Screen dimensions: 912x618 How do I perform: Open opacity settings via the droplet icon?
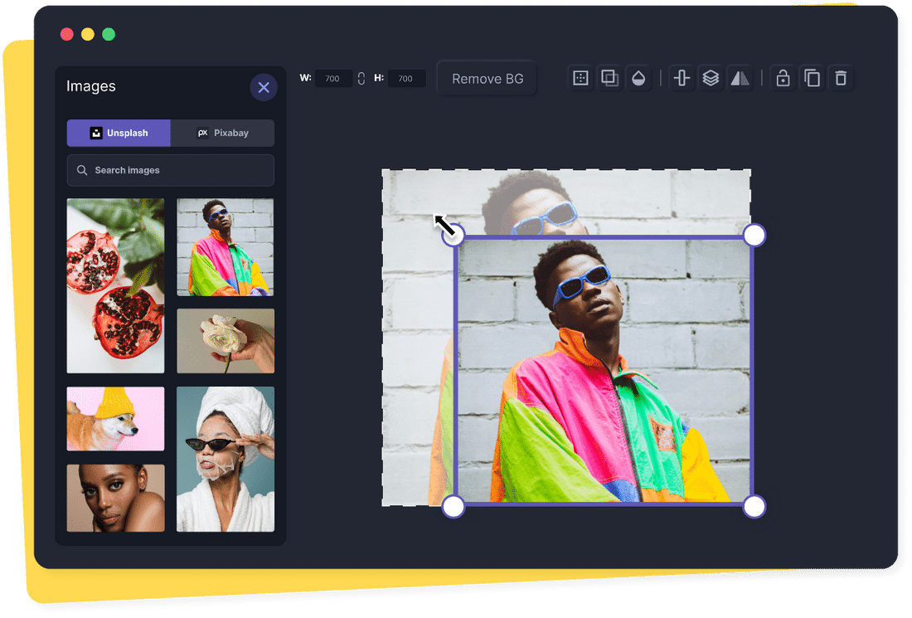638,77
